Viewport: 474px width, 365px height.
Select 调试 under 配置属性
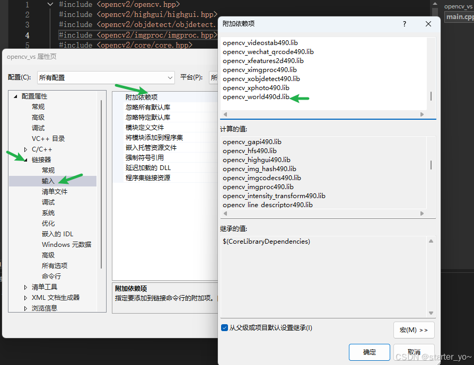tap(38, 128)
